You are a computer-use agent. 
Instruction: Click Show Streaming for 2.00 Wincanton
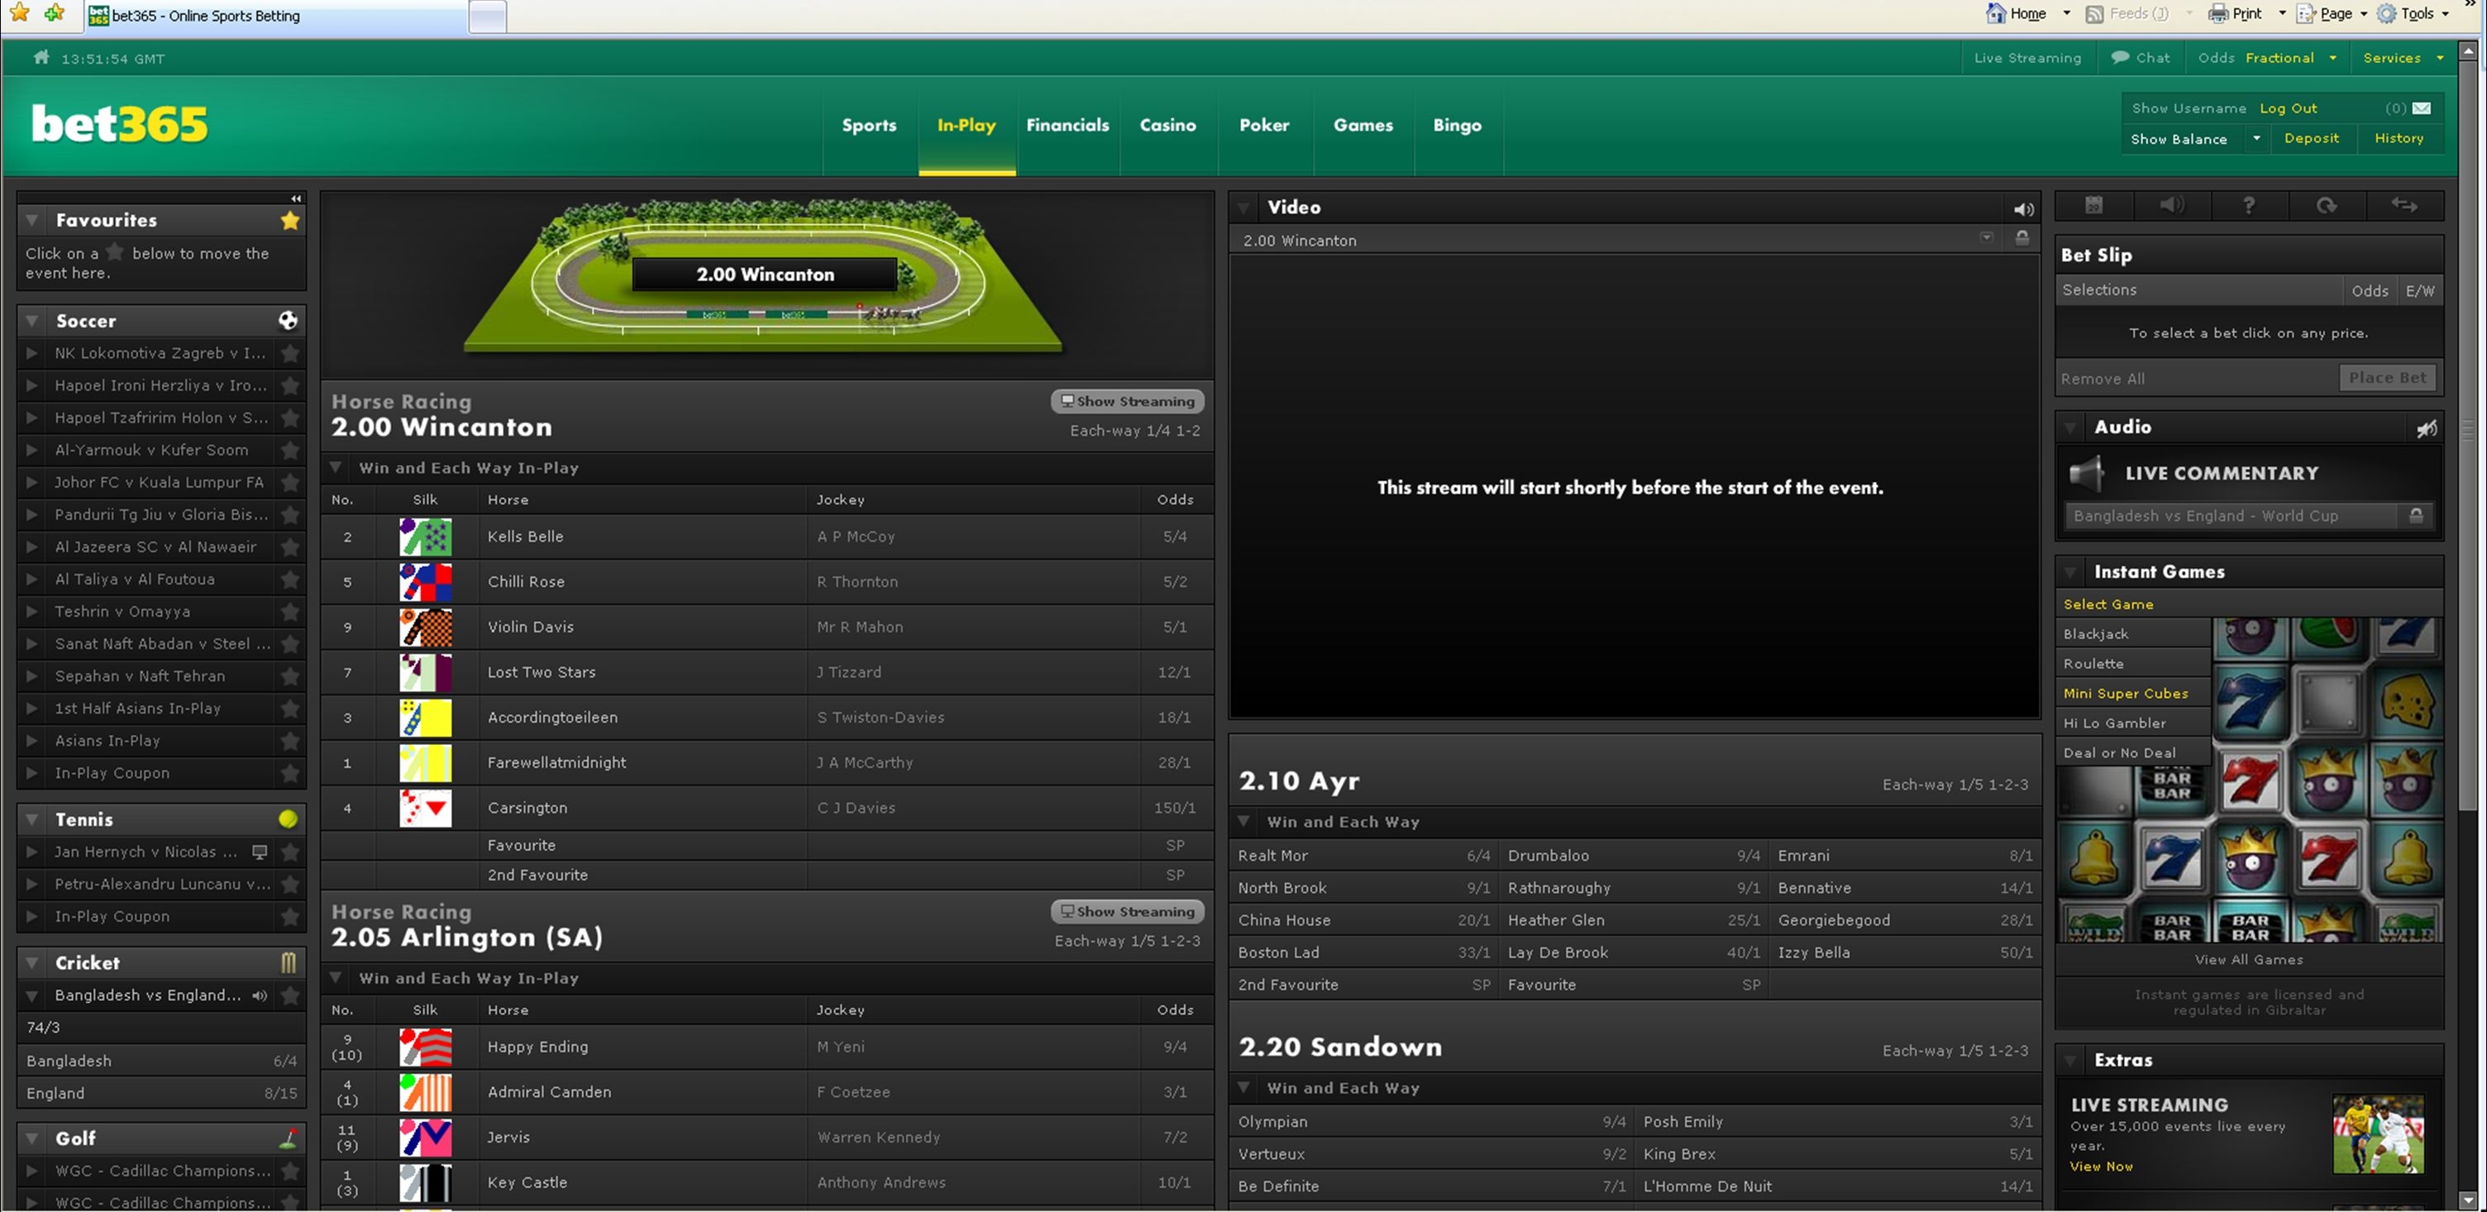[x=1127, y=401]
